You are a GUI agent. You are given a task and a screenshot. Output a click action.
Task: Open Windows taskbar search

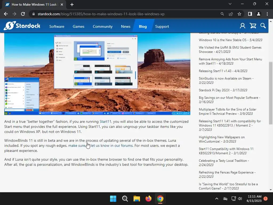(x=125, y=199)
